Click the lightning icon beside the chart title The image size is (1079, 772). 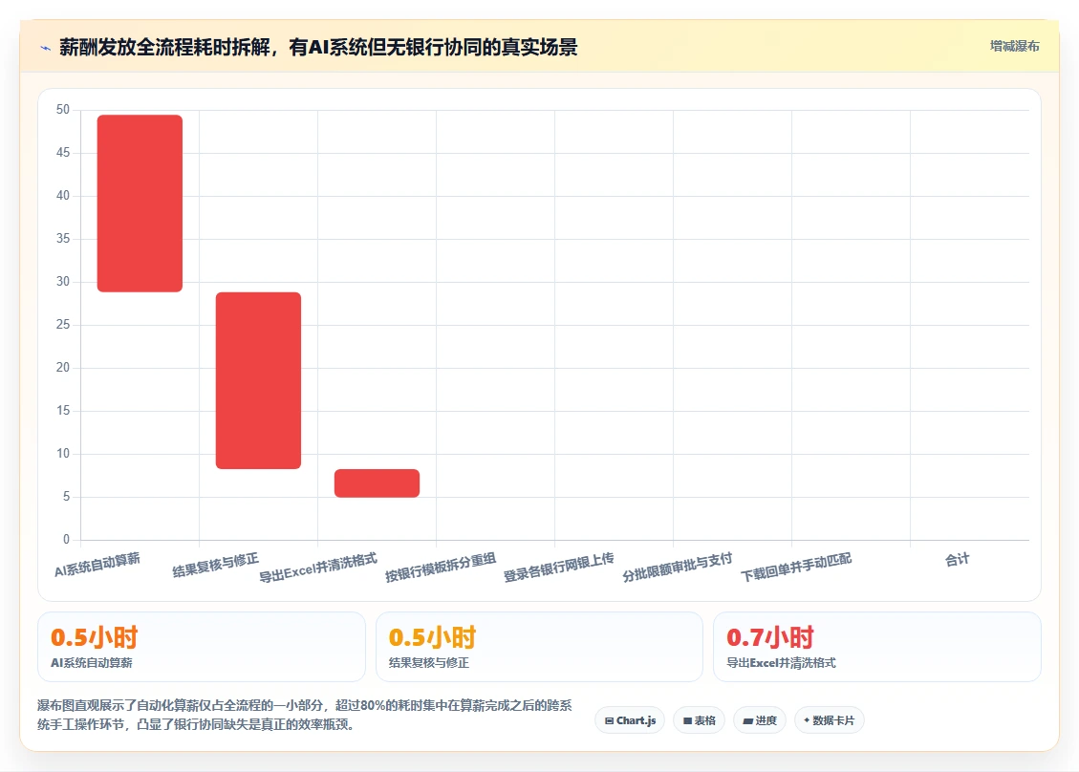(x=46, y=48)
